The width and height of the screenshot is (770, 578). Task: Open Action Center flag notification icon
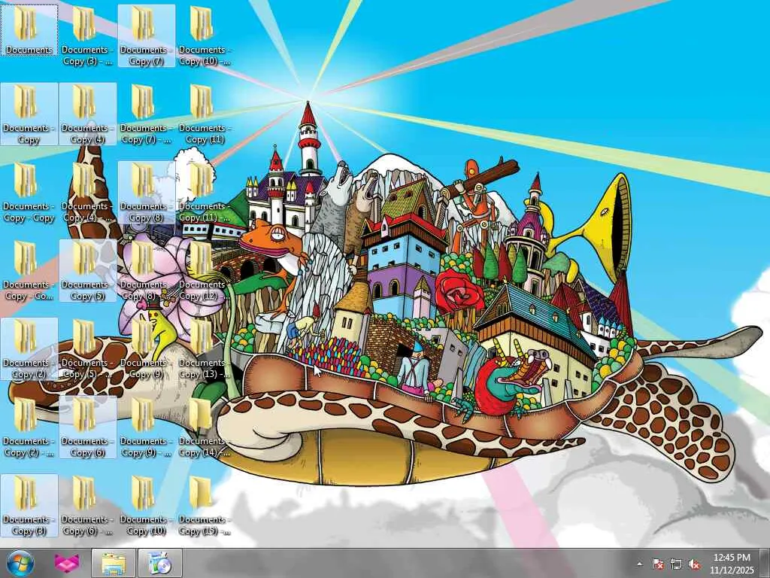point(658,564)
